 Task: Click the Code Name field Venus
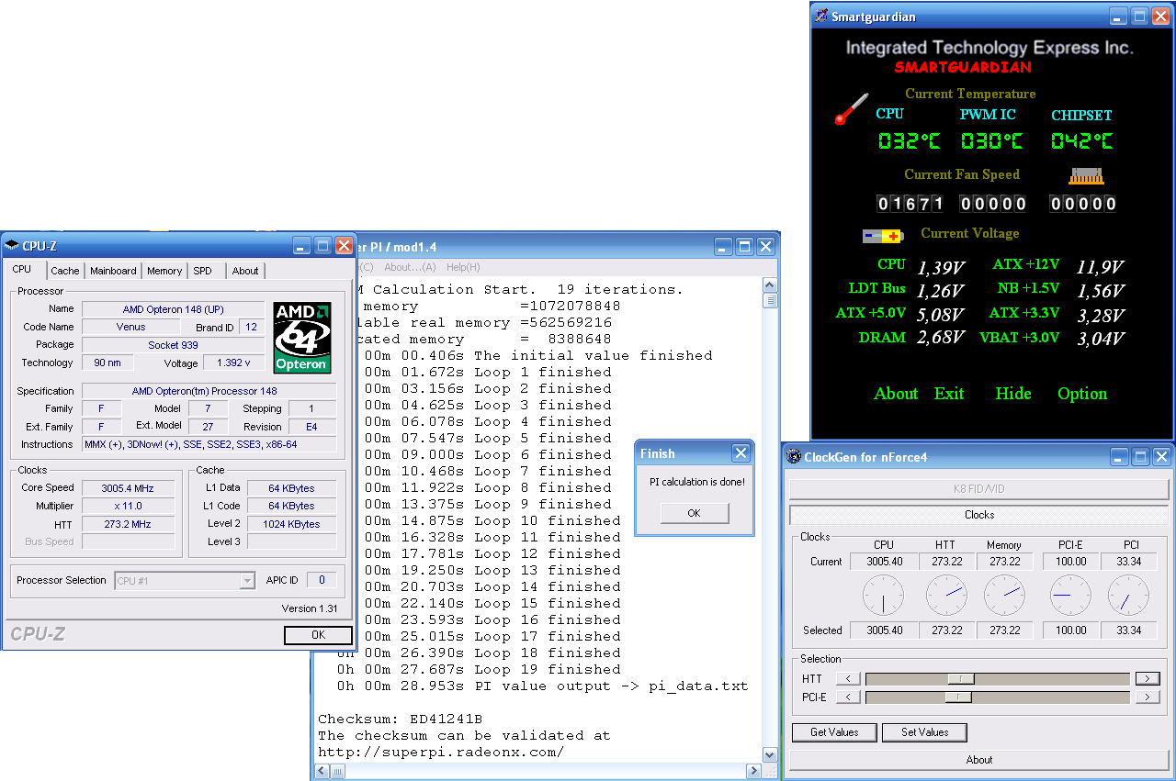131,327
